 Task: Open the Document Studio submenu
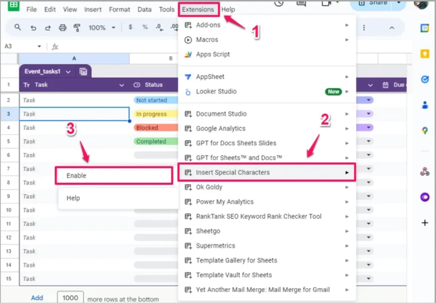[267, 114]
